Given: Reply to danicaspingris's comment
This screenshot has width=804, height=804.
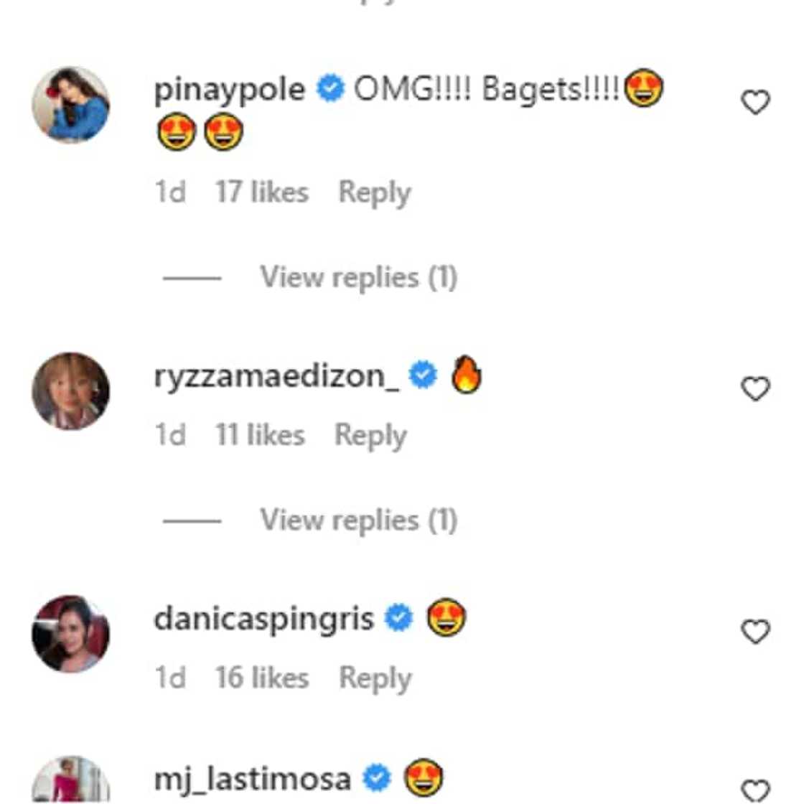Looking at the screenshot, I should click(375, 678).
